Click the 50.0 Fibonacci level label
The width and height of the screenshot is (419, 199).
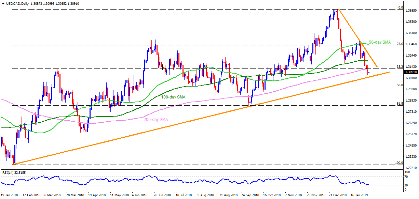click(x=400, y=85)
